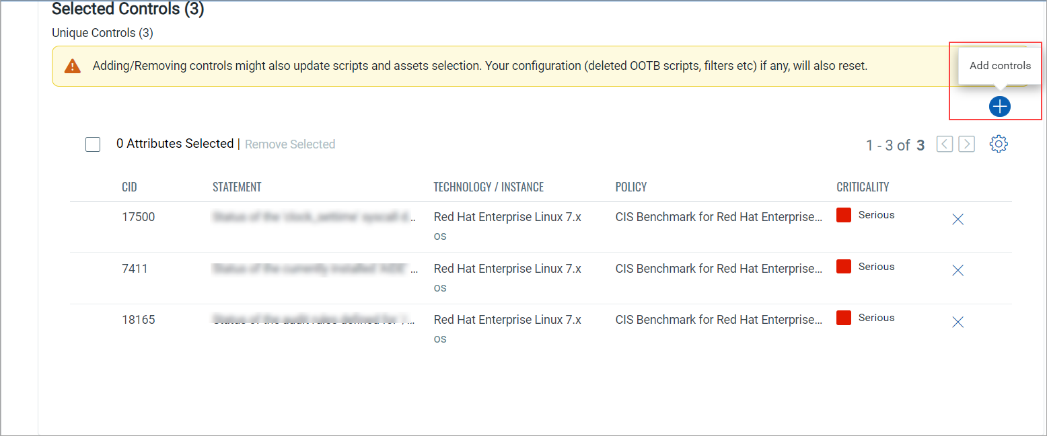Click the orange warning triangle icon

(x=73, y=66)
